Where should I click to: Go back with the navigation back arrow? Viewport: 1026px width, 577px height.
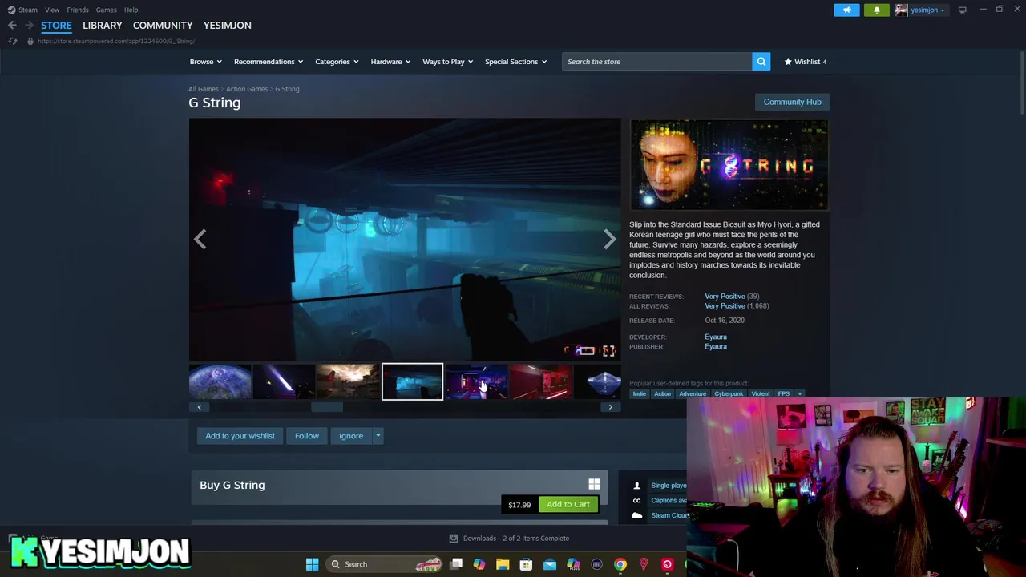pyautogui.click(x=12, y=26)
